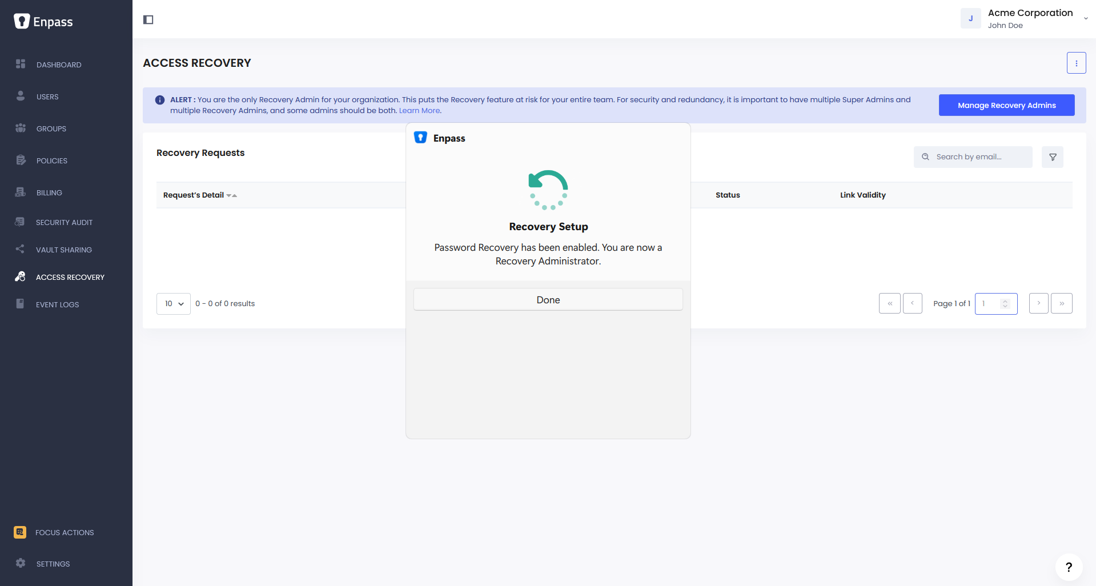Click the Billing icon
The height and width of the screenshot is (586, 1096).
pos(21,192)
